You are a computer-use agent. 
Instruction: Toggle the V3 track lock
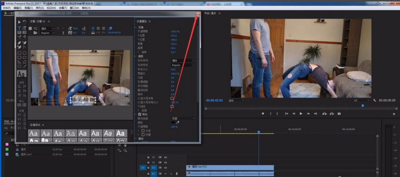click(x=148, y=157)
